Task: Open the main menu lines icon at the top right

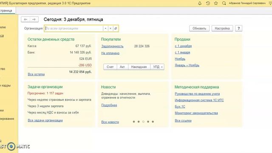Action: click(x=270, y=3)
